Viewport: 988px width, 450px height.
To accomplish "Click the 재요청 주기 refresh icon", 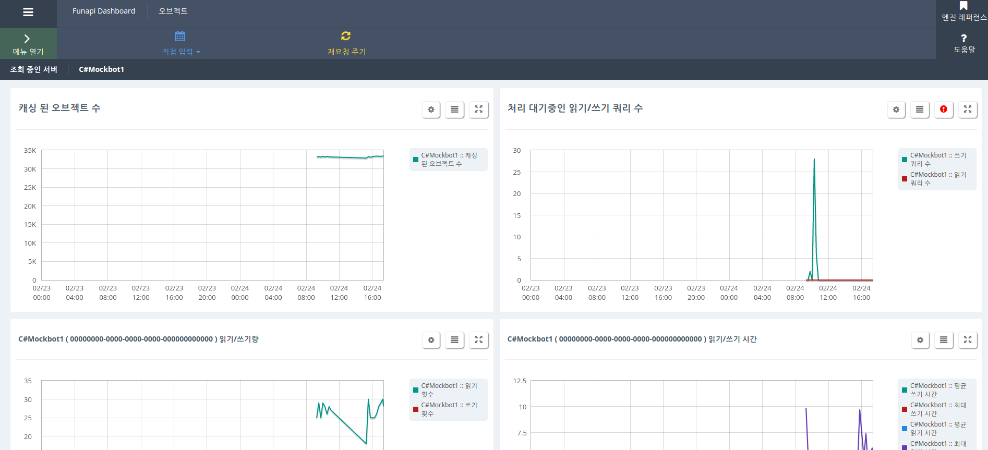I will tap(346, 36).
